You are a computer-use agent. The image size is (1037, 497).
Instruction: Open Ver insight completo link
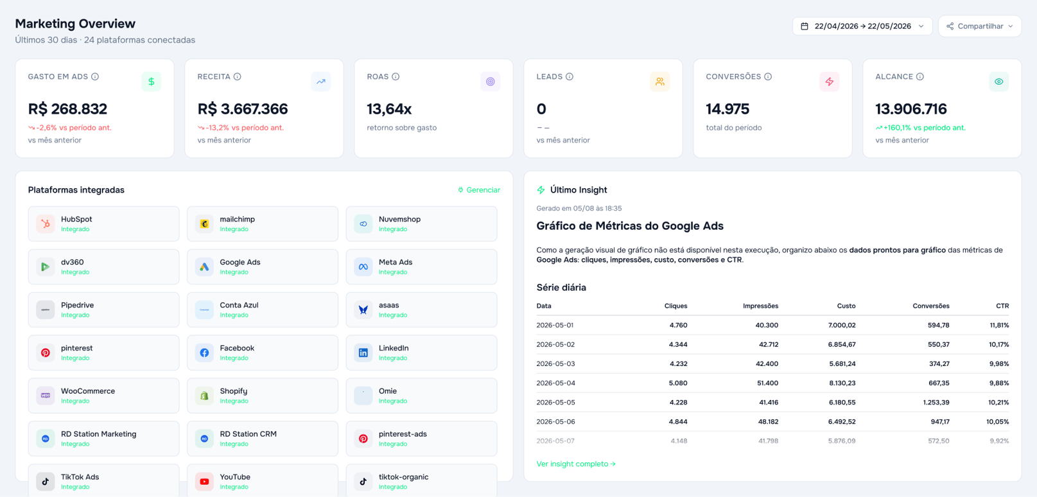(576, 464)
